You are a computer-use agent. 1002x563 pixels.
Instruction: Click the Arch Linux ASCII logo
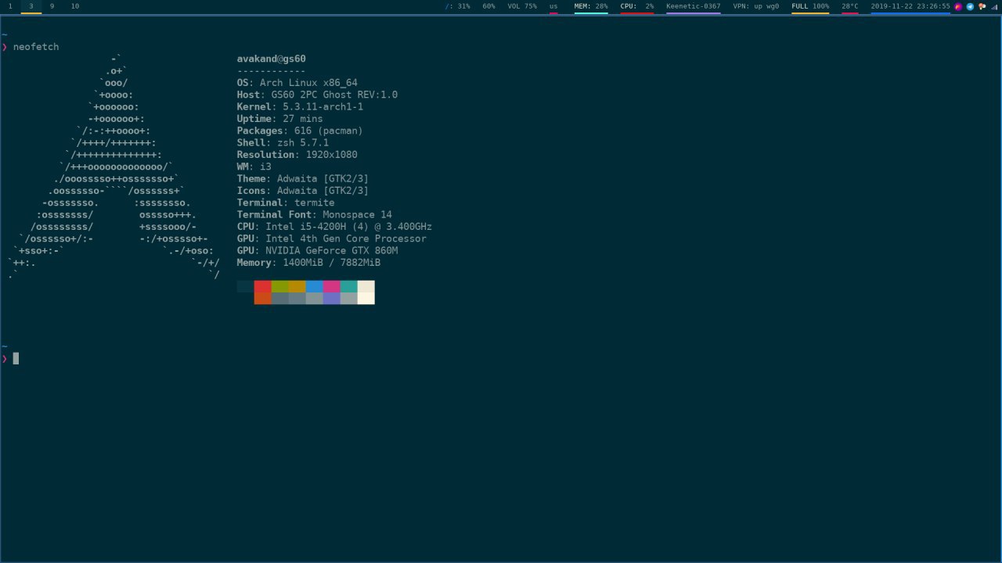[114, 167]
